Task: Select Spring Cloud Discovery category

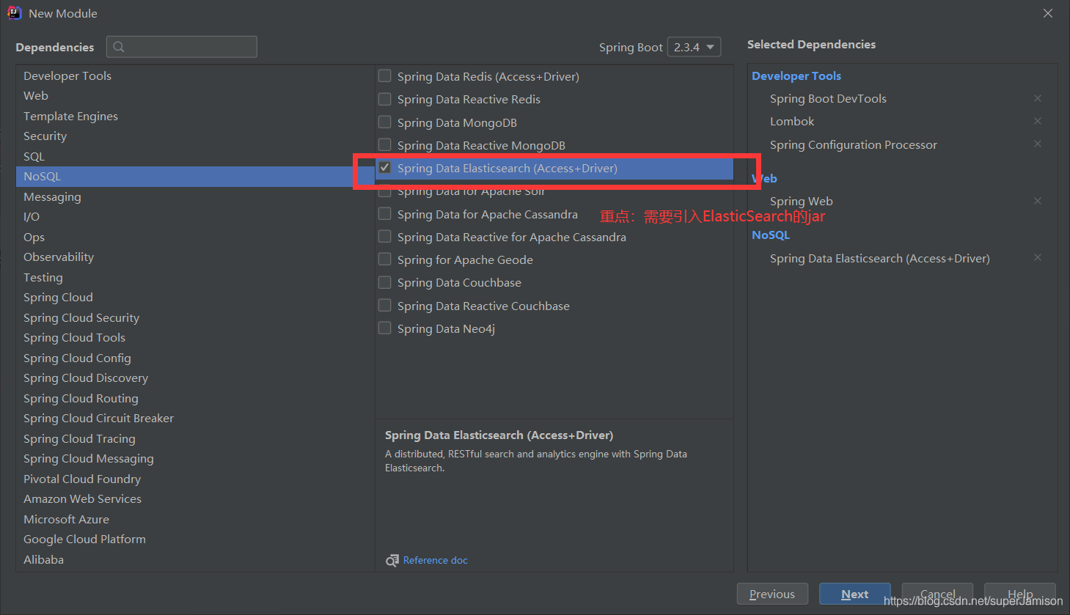Action: point(195,378)
